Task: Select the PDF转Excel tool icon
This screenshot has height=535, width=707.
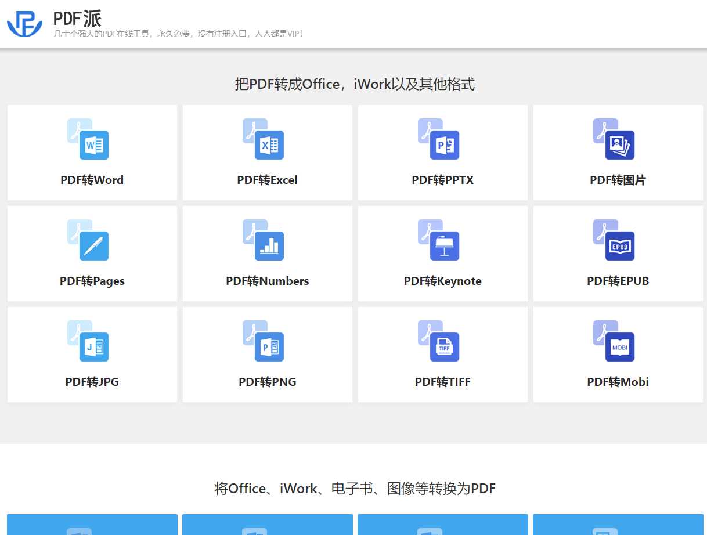Action: 264,139
